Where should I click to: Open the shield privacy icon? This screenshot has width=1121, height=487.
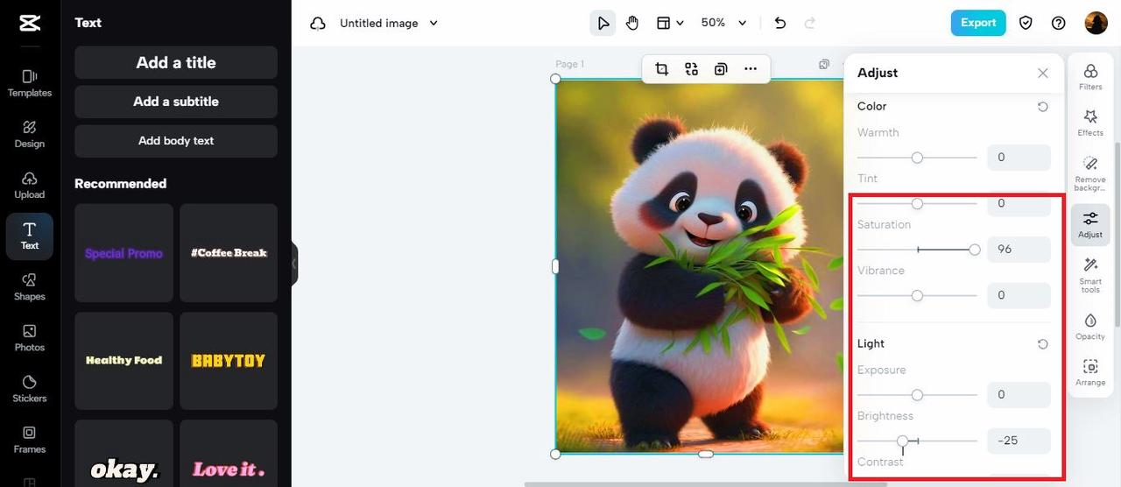pyautogui.click(x=1026, y=23)
